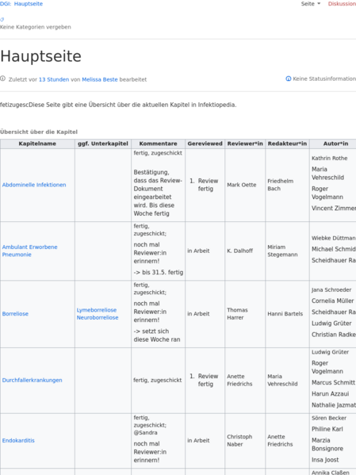
Task: Click author 'Marcus Schmitt'
Action: (333, 382)
